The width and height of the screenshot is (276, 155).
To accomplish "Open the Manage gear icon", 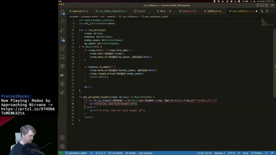I will (62, 146).
